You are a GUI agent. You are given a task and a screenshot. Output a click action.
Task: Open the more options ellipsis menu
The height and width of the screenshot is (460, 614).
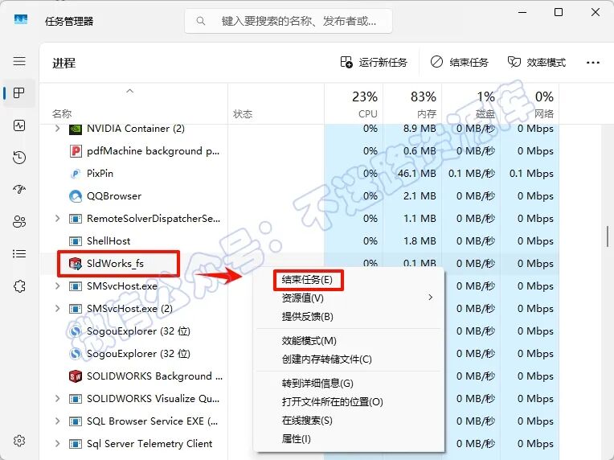593,63
